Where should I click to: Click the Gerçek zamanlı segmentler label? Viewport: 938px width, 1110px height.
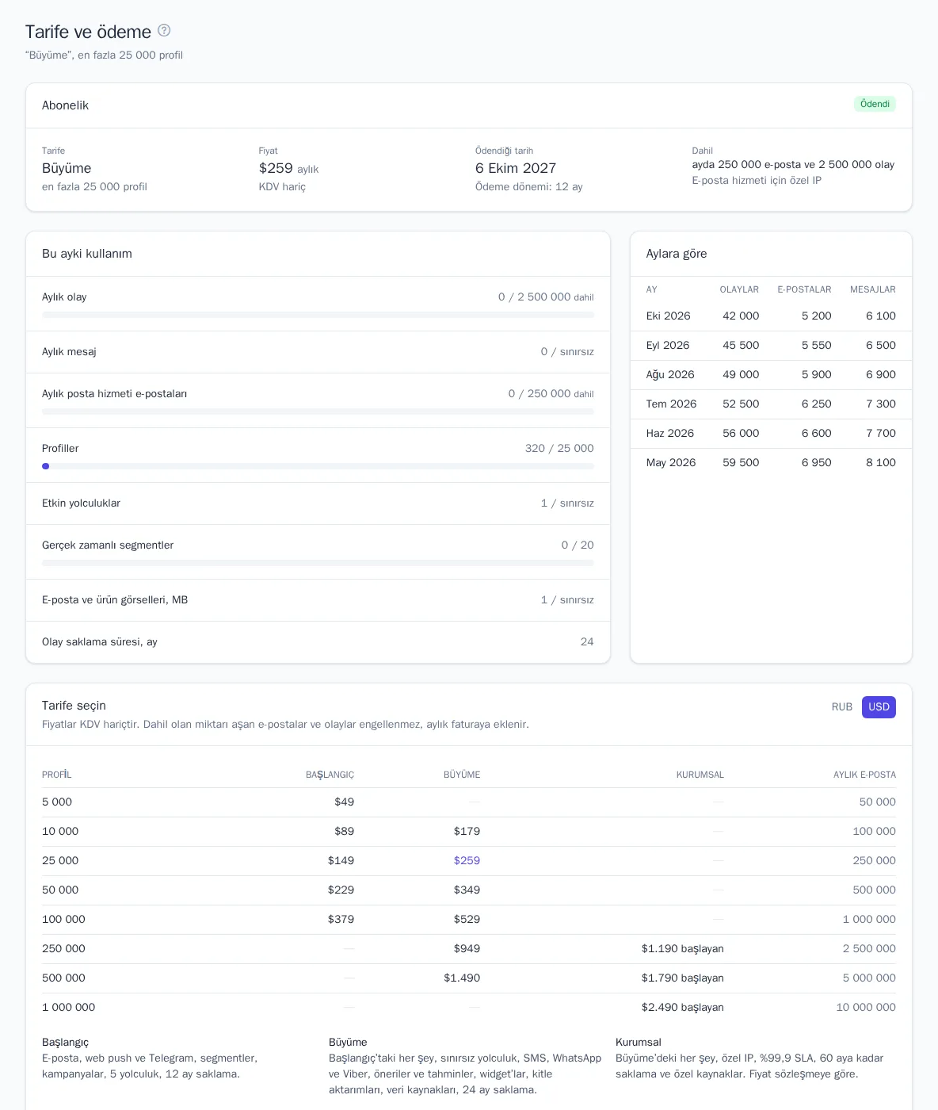tap(108, 545)
